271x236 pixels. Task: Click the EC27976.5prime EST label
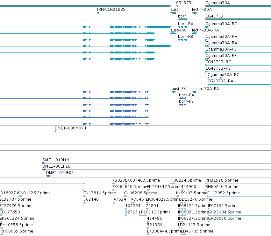(15, 206)
